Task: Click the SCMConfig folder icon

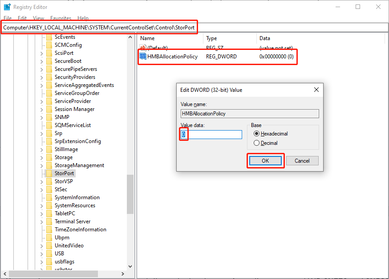Action: pyautogui.click(x=49, y=45)
